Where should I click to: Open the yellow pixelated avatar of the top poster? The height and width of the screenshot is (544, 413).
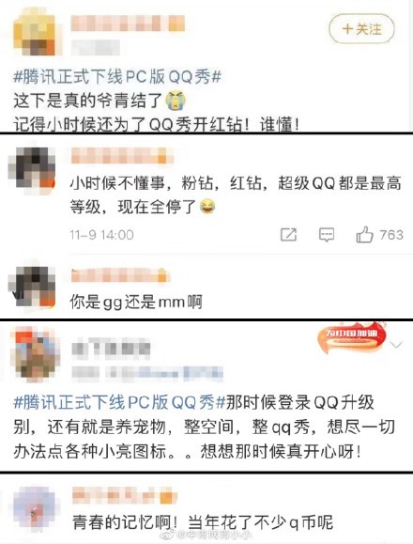pyautogui.click(x=35, y=32)
